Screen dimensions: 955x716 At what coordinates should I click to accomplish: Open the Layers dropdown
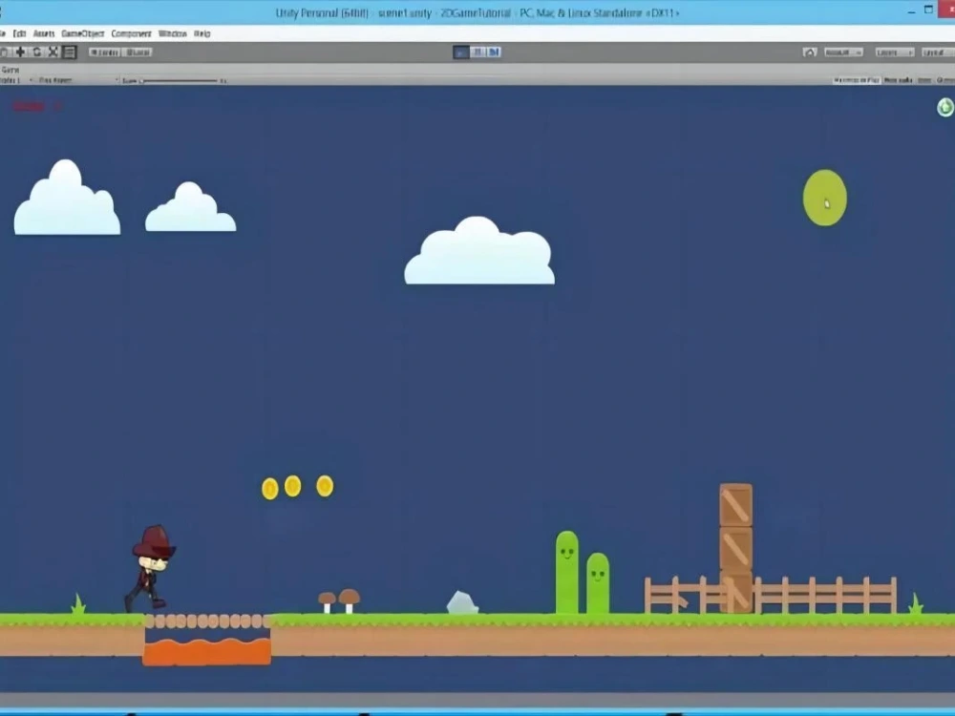[x=893, y=53]
